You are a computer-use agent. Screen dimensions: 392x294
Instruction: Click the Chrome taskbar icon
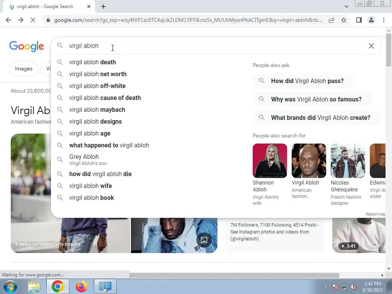click(x=57, y=286)
